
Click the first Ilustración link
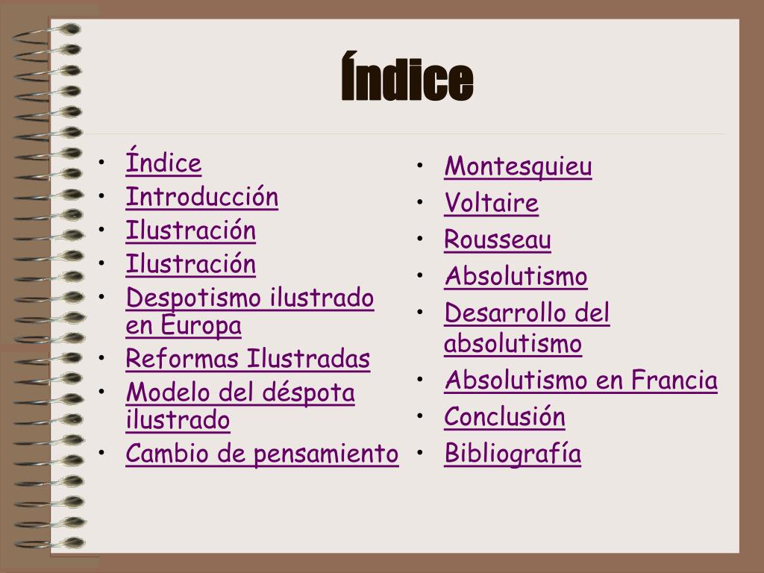190,231
